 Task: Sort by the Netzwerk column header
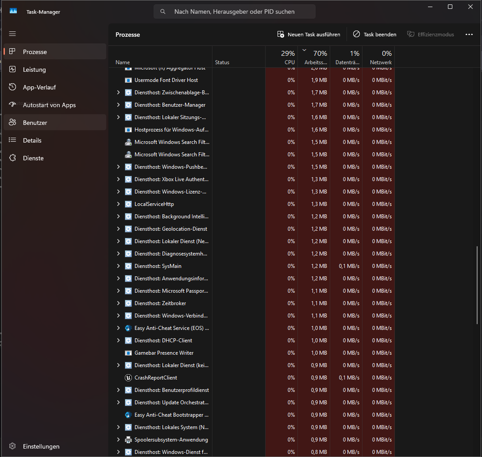(378, 57)
